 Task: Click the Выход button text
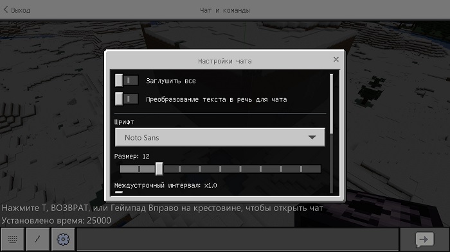(x=21, y=10)
